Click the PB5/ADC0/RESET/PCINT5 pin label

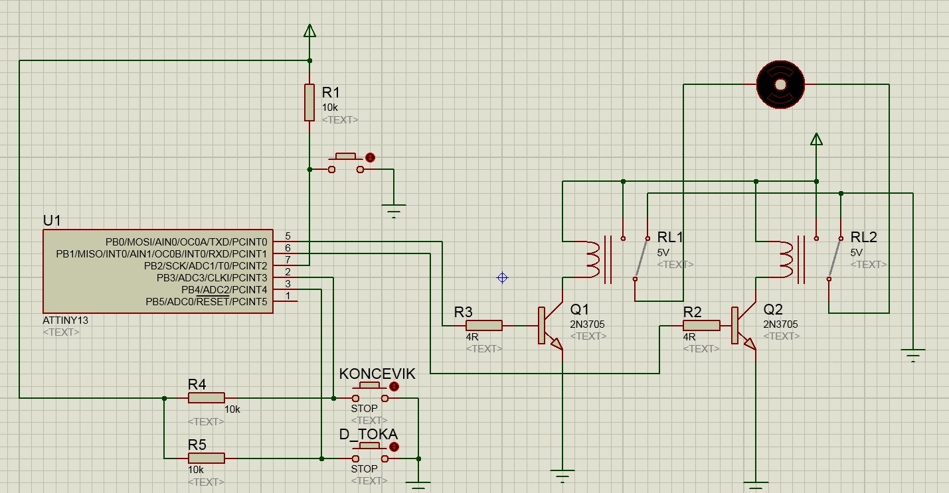[x=206, y=302]
